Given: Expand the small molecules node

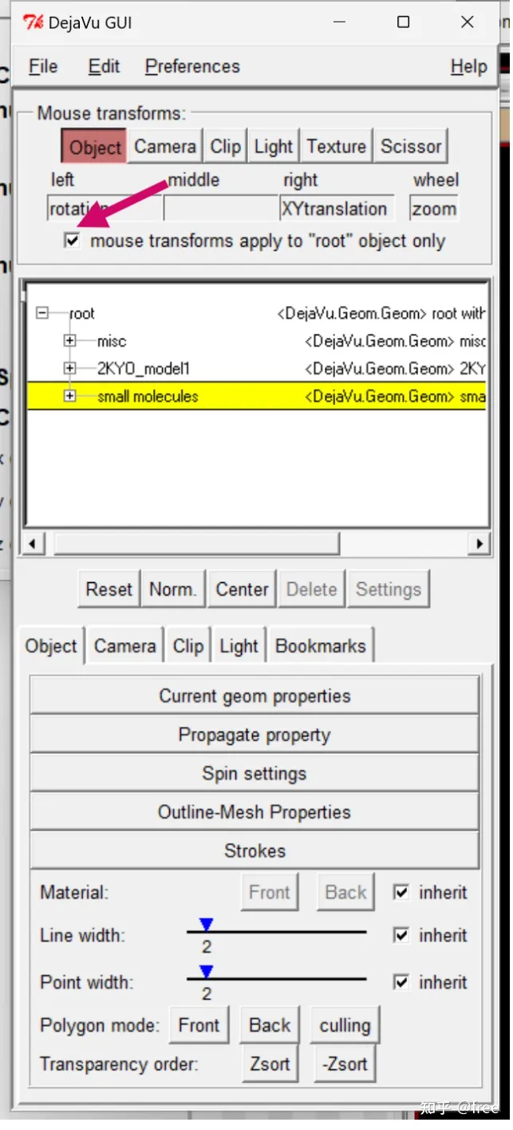Looking at the screenshot, I should tap(70, 396).
